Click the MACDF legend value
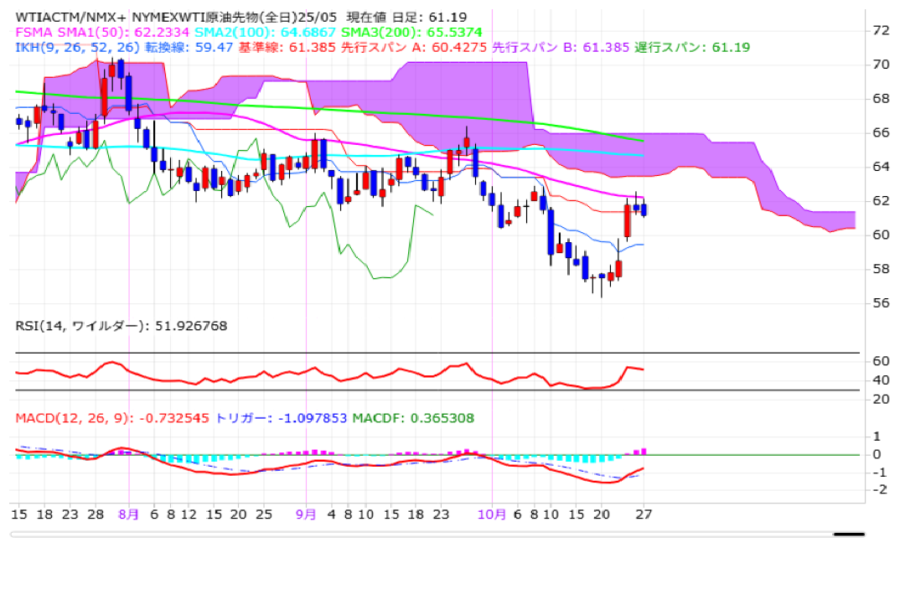 point(413,417)
